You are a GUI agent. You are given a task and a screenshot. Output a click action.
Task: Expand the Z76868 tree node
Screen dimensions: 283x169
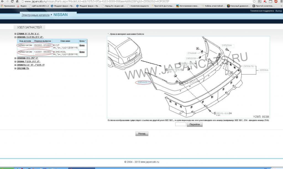pyautogui.click(x=15, y=34)
